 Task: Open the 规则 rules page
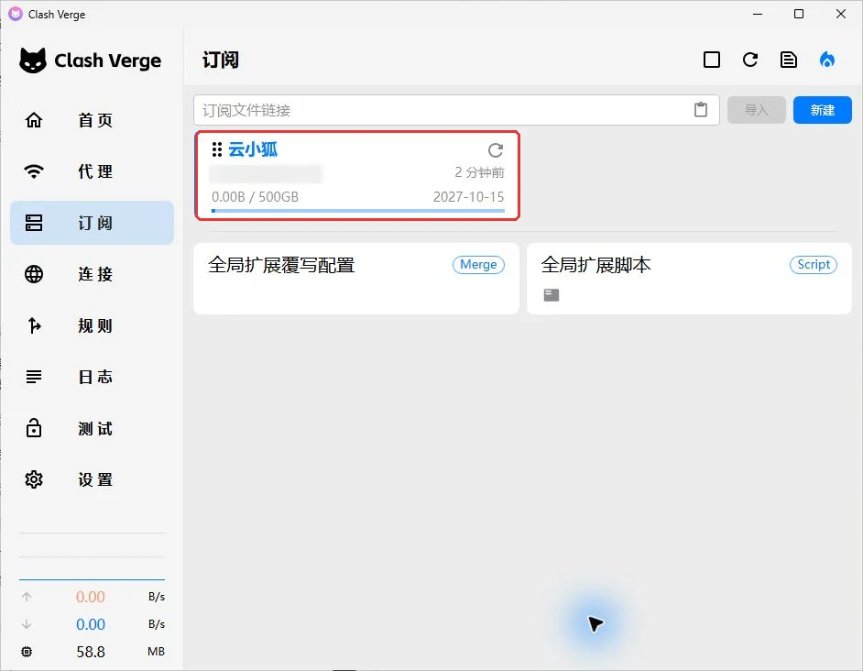click(92, 325)
